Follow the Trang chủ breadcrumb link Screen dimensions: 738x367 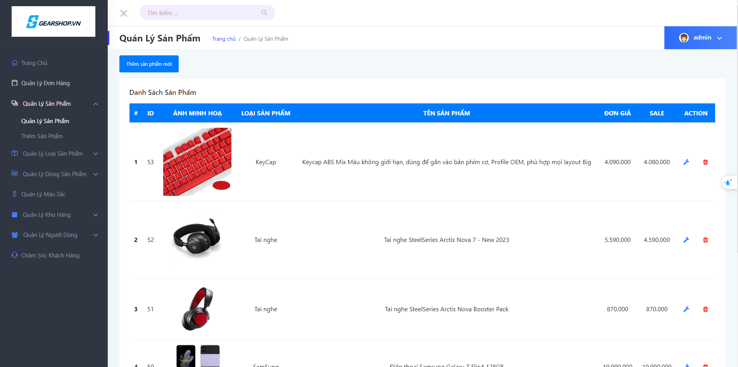pos(224,39)
